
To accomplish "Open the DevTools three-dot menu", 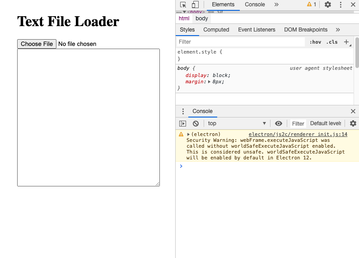I will coord(340,5).
